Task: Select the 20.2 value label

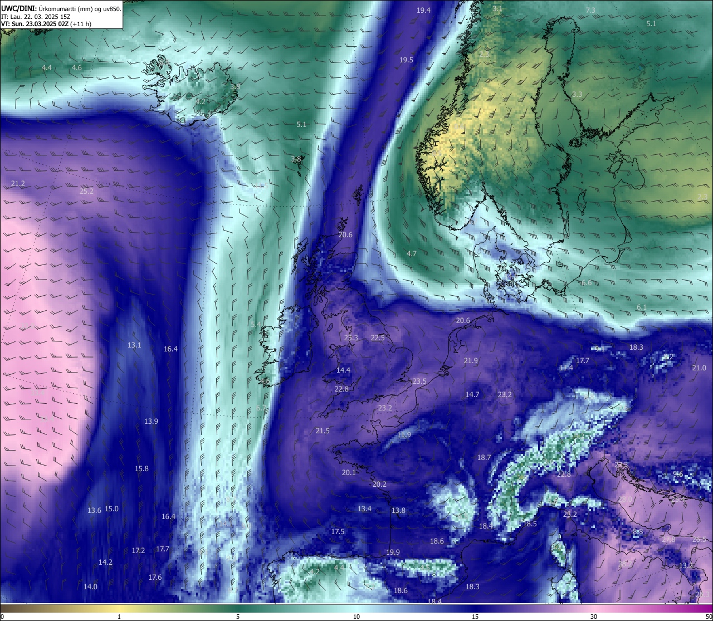Action: 379,485
